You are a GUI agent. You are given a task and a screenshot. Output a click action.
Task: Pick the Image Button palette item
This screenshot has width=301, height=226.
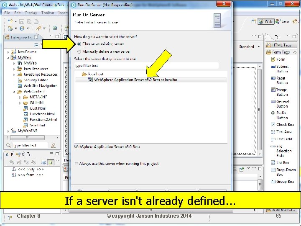pyautogui.click(x=279, y=92)
